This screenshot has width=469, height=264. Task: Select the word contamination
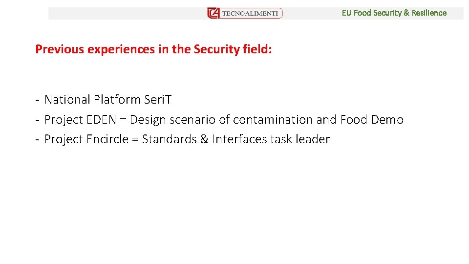[x=273, y=119]
